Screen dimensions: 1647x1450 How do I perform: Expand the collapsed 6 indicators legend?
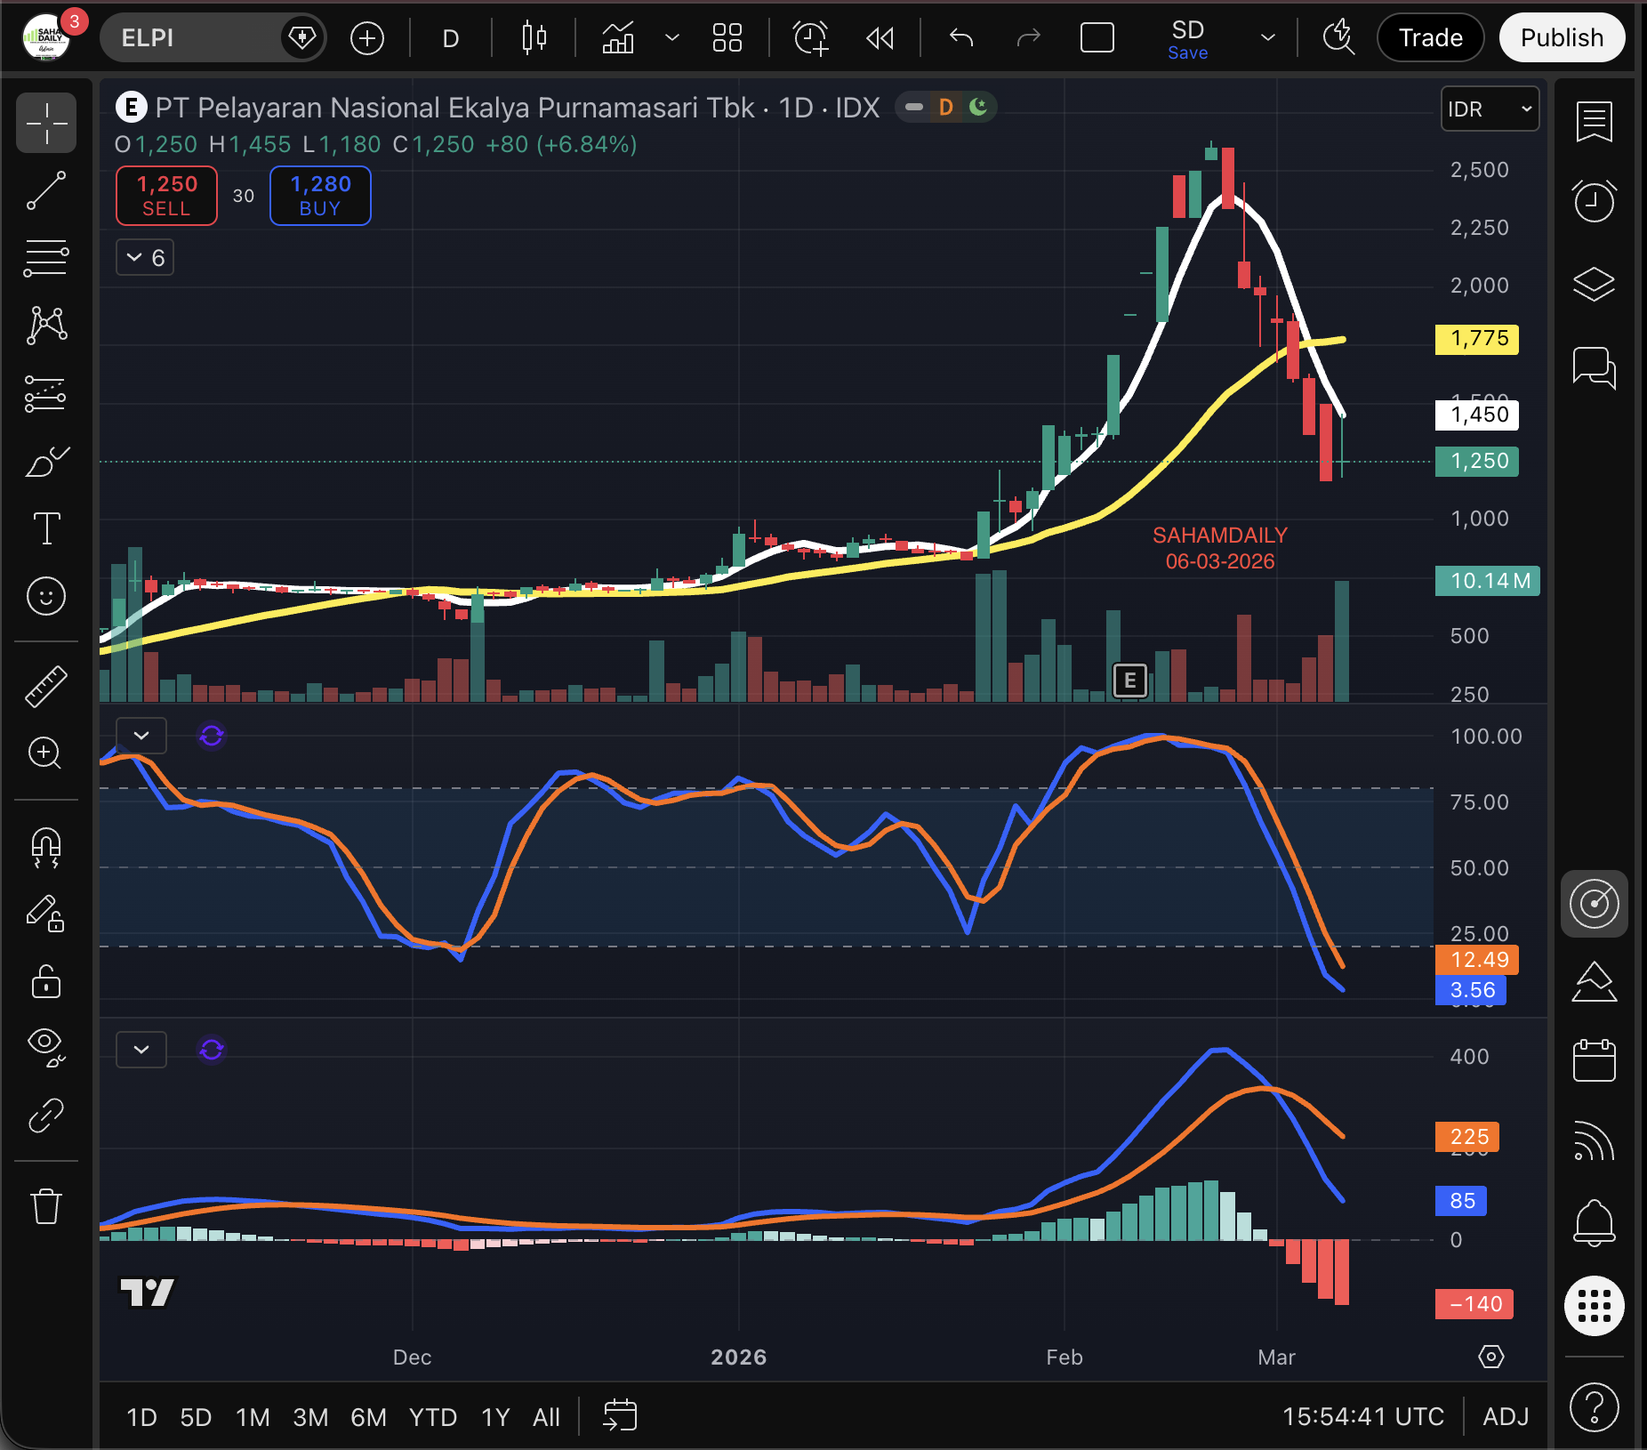pyautogui.click(x=145, y=258)
